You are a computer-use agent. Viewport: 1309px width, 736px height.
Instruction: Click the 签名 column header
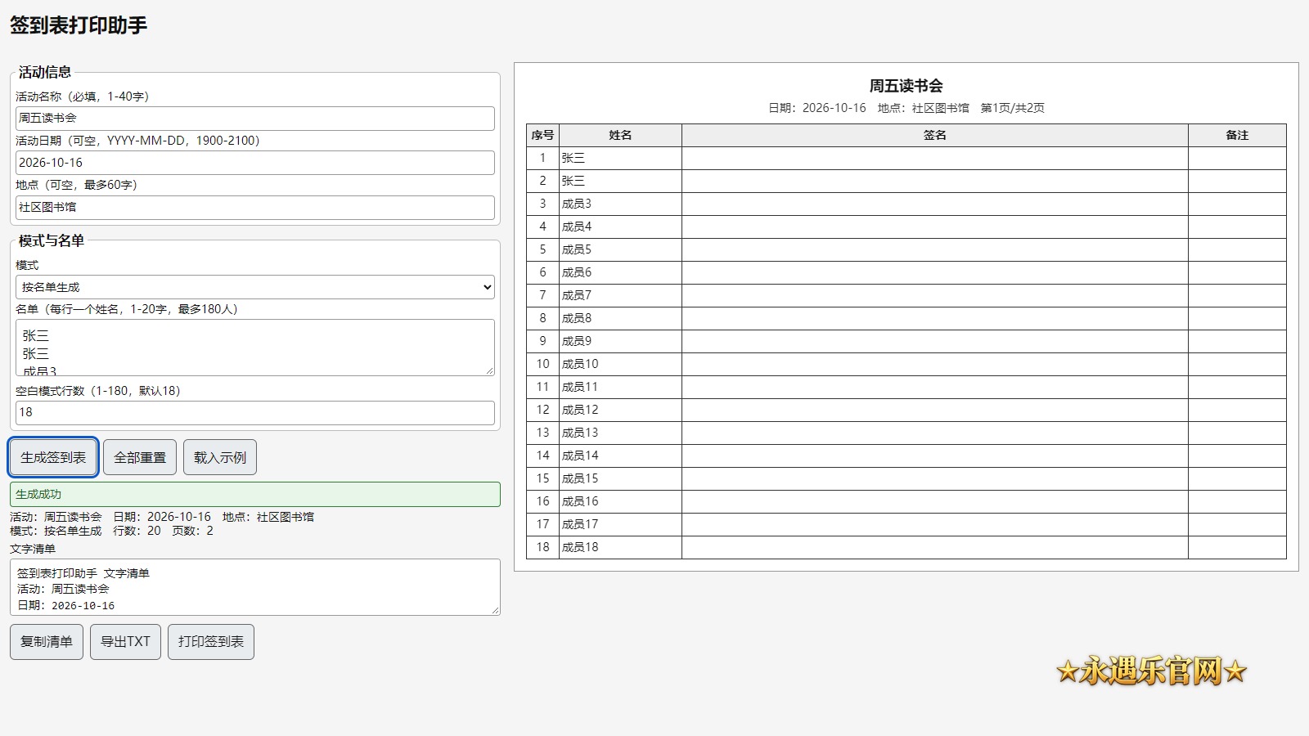pyautogui.click(x=935, y=136)
